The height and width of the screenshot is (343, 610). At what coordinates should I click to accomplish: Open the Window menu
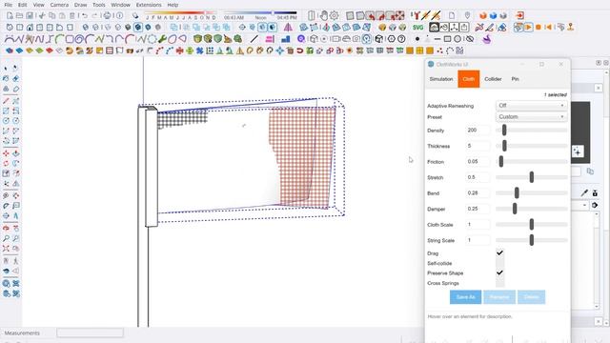[x=121, y=5]
